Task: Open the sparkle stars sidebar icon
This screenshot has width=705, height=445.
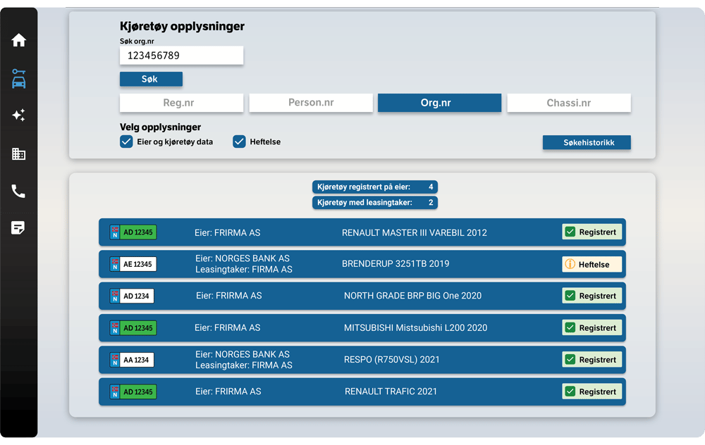Action: tap(18, 115)
